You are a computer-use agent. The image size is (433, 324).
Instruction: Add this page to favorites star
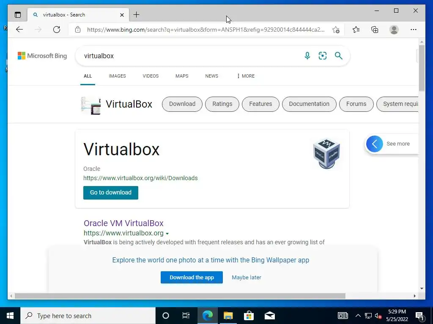[336, 30]
